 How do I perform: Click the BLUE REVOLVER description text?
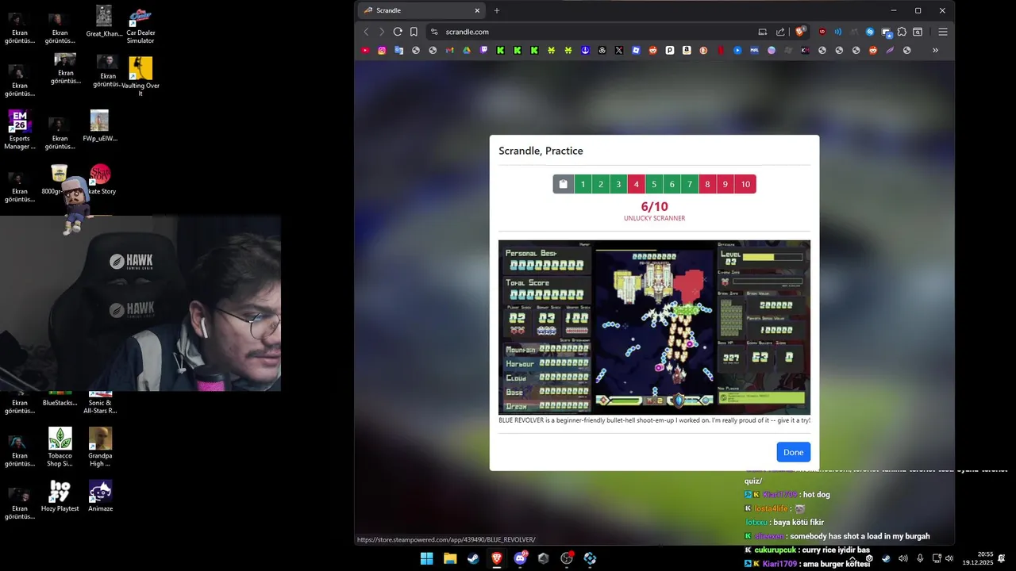654,420
